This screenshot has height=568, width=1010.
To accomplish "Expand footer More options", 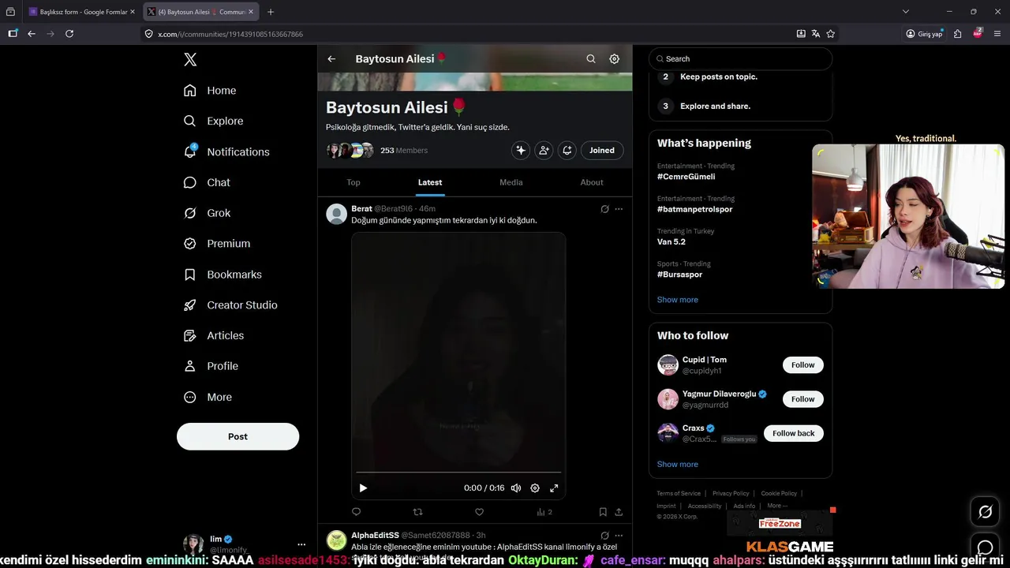I will 777,506.
